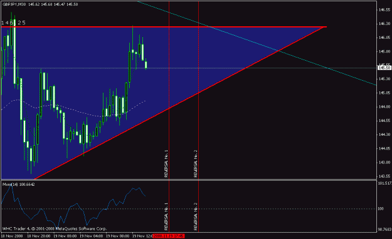The image size is (392, 239).
Task: Select the descending teal trendline
Action: pyautogui.click(x=257, y=43)
